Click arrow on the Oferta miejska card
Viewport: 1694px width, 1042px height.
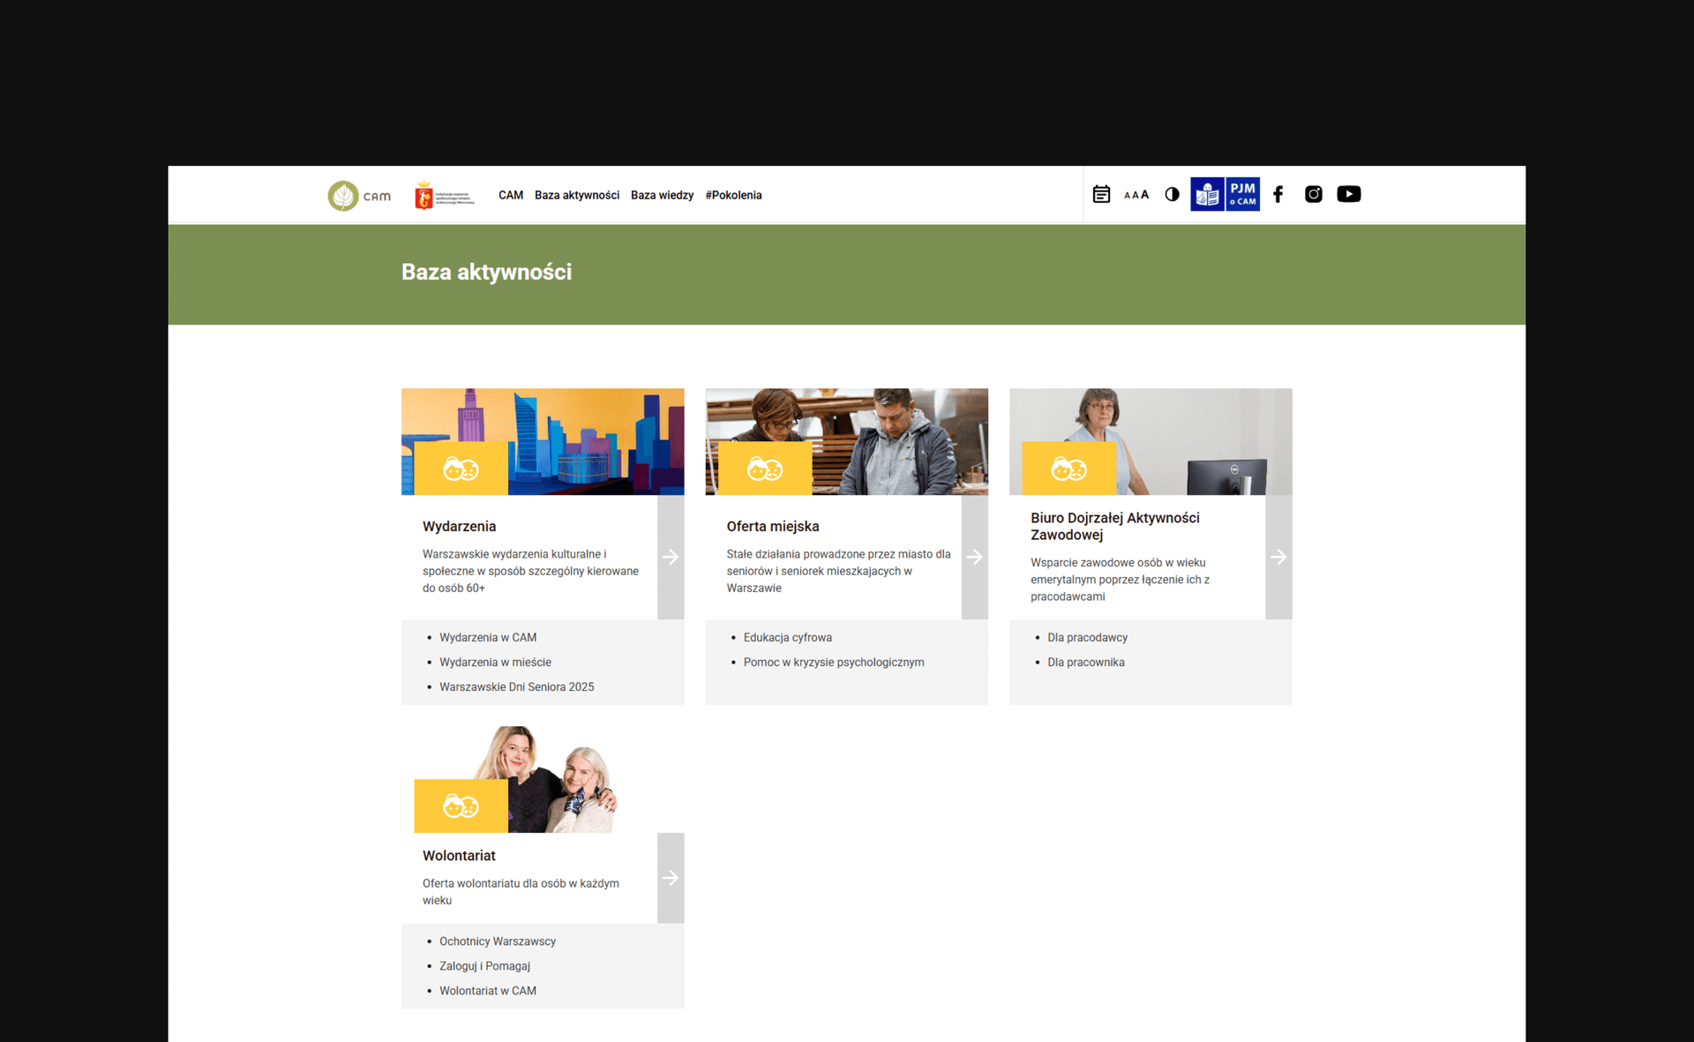(974, 557)
